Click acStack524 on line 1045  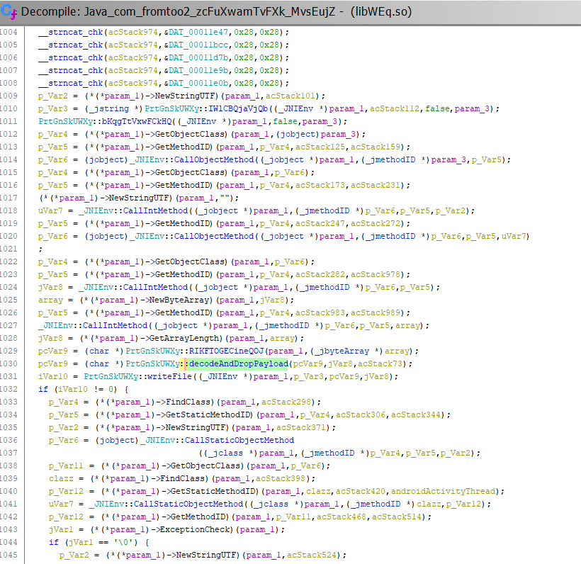pyautogui.click(x=312, y=555)
